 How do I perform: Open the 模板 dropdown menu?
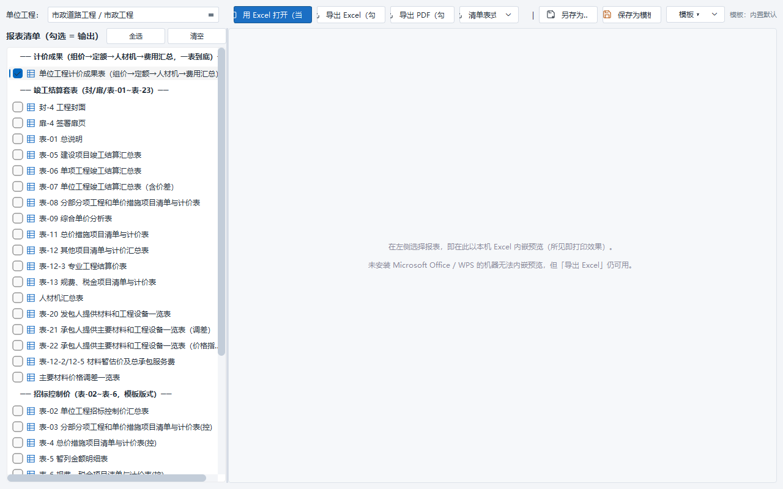pos(695,14)
